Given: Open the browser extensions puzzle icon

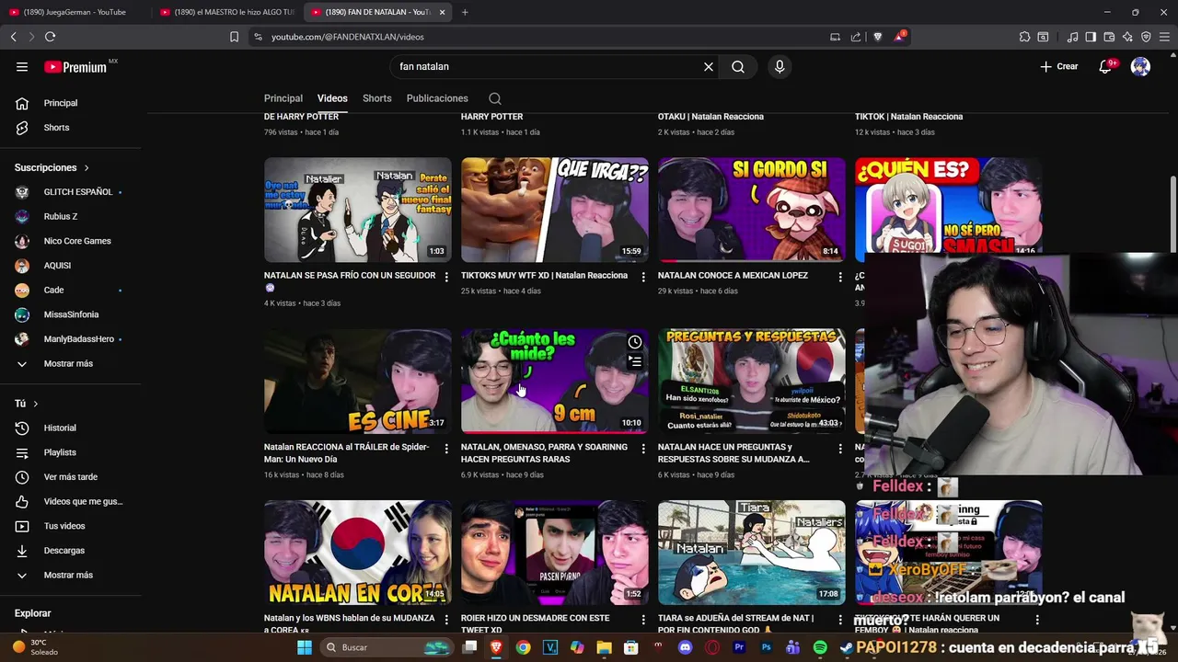Looking at the screenshot, I should pyautogui.click(x=1024, y=37).
